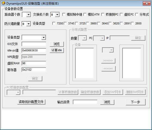Image resolution: width=152 pixels, height=130 pixels.
Task: Tick the 3620 device type checkbox
Action: 110,23
